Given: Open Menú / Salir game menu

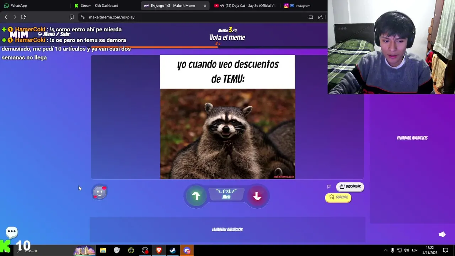Looking at the screenshot, I should (x=54, y=34).
